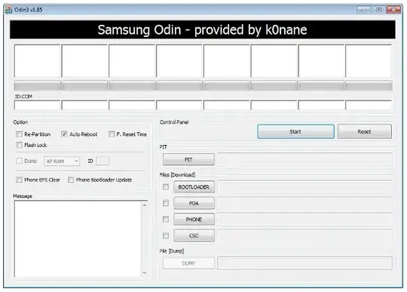Click the Message box scrollbar down arrow
The height and width of the screenshot is (292, 407).
point(144,273)
